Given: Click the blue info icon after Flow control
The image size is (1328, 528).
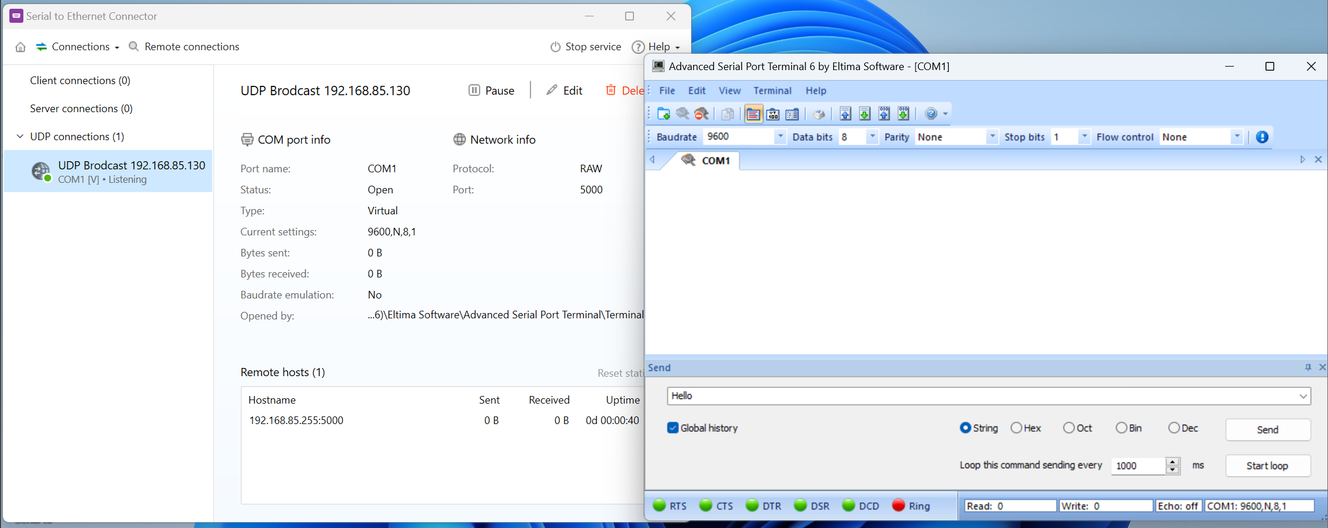Looking at the screenshot, I should [1262, 137].
